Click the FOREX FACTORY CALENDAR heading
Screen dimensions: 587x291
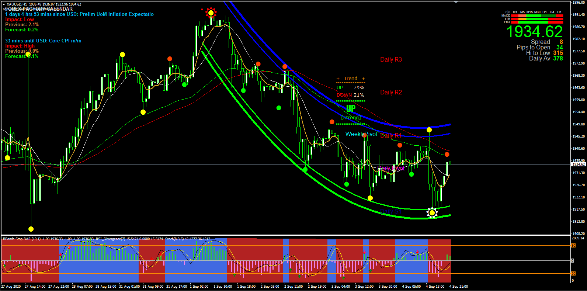pyautogui.click(x=39, y=9)
